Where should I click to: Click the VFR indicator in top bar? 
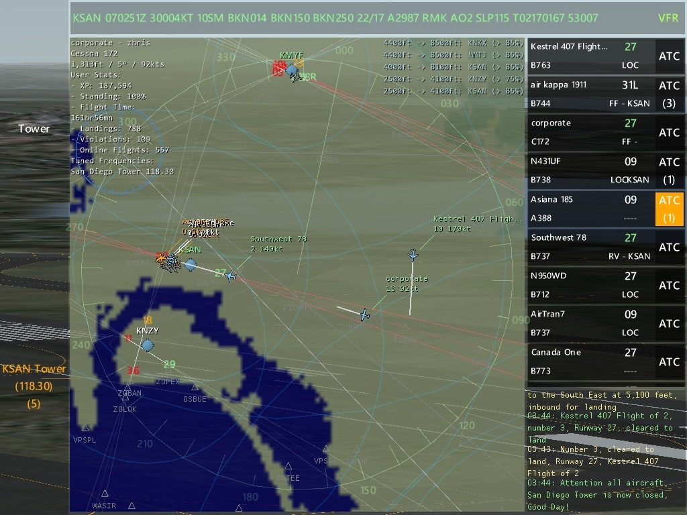coord(668,18)
